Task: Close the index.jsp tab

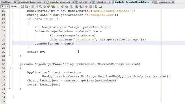Action: [90, 2]
